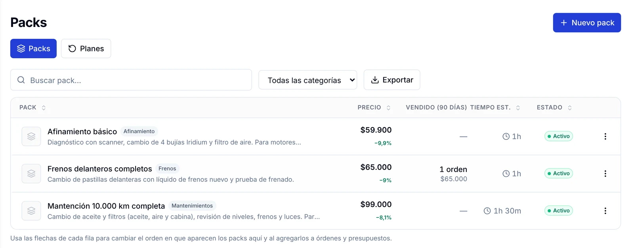This screenshot has width=634, height=248.
Task: Click the Cambio de aceite y filtros description
Action: click(x=184, y=217)
